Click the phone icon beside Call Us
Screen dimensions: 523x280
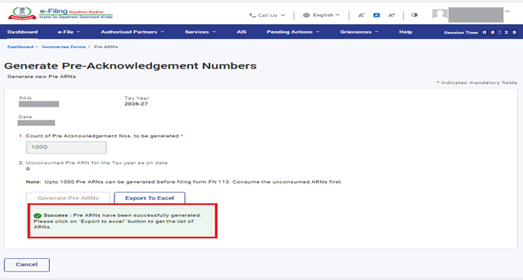[252, 16]
